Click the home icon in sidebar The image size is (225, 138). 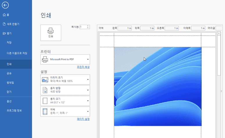4,15
